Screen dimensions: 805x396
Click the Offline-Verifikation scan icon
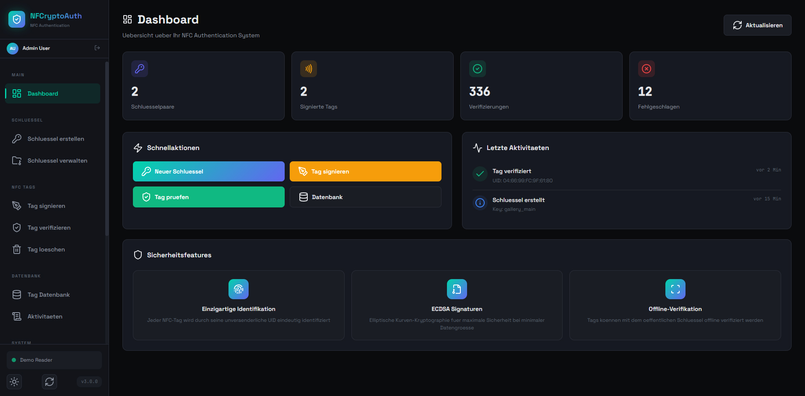(675, 289)
